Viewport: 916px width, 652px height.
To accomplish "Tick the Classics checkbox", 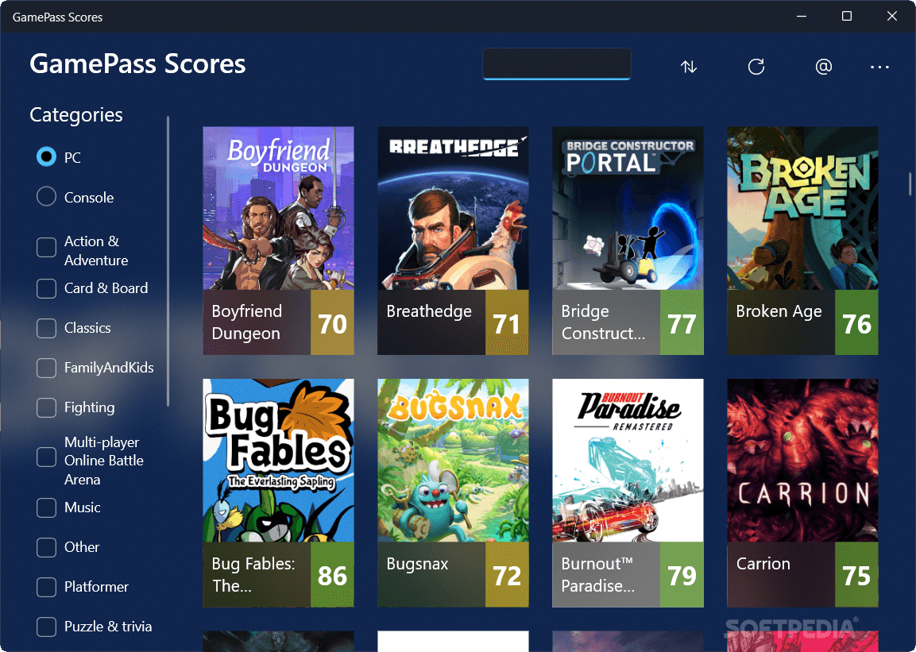I will [x=46, y=328].
